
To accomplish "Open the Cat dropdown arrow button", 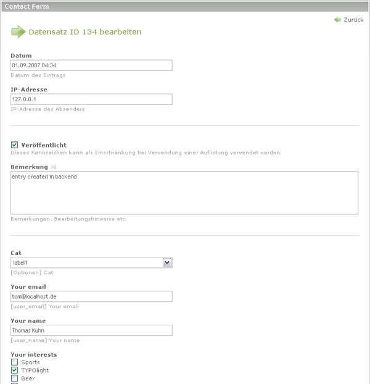I will [166, 262].
